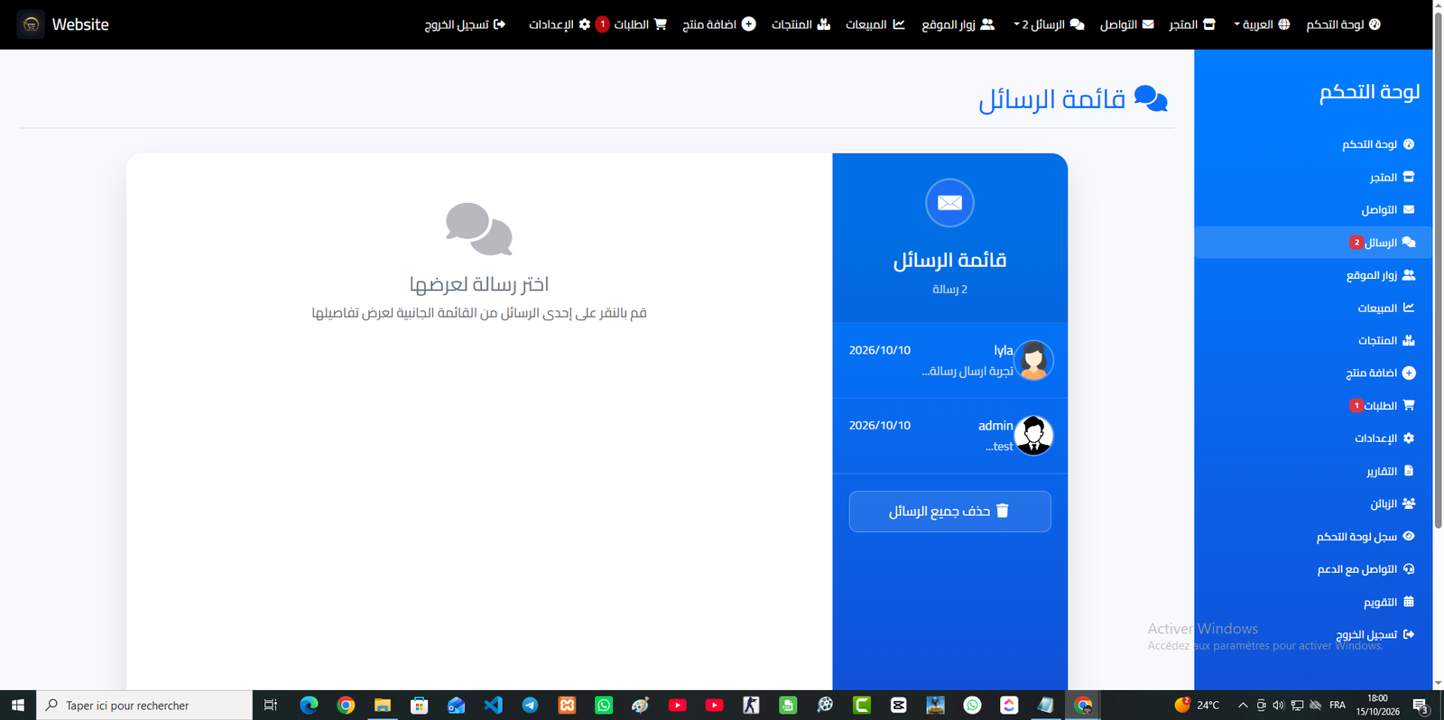Click lyla's avatar picture
The image size is (1444, 720).
pos(1033,361)
